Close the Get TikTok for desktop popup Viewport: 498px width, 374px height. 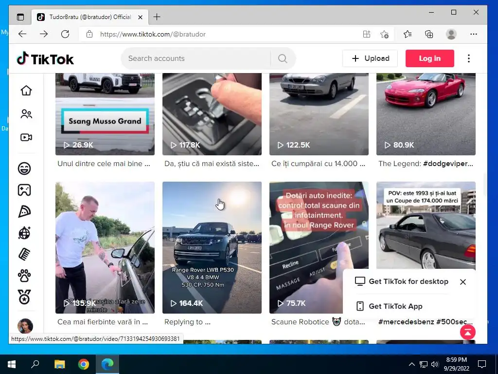coord(463,282)
